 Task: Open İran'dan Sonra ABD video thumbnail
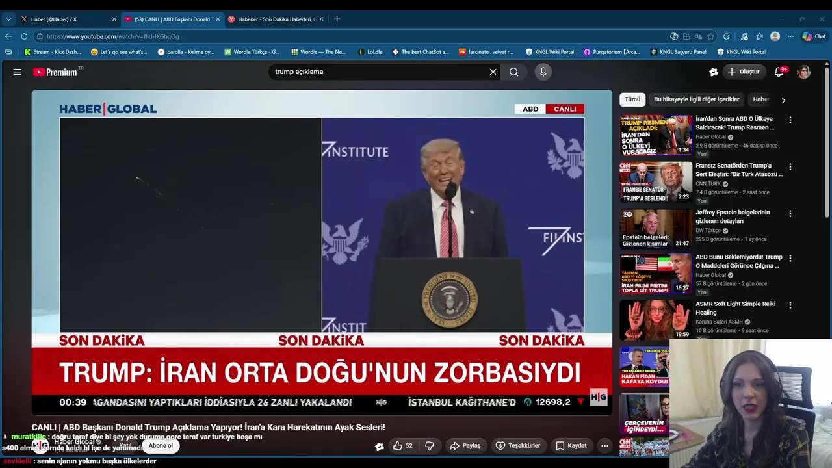click(x=655, y=135)
